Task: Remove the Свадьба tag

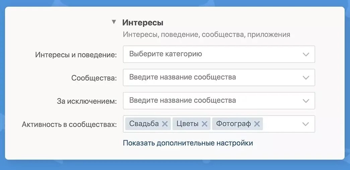Action: pos(165,124)
